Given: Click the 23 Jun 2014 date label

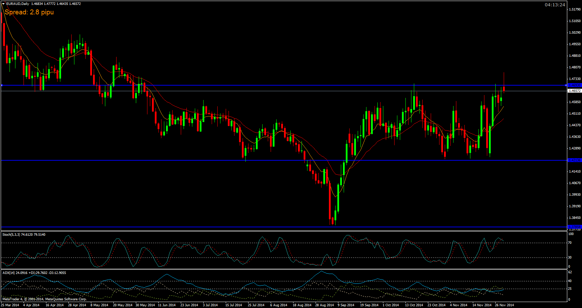Looking at the screenshot, I should (x=189, y=305).
